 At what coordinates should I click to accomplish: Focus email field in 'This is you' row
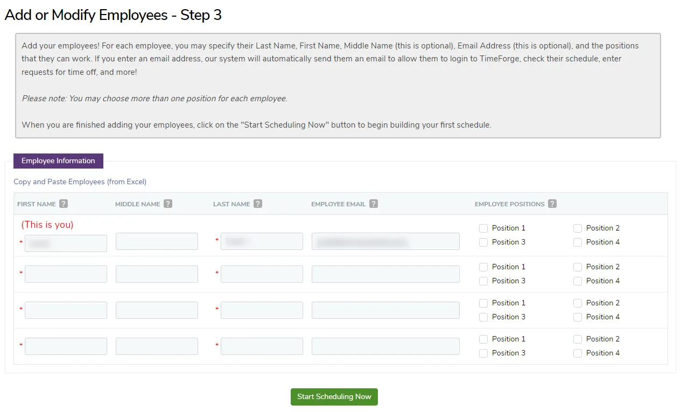point(385,241)
